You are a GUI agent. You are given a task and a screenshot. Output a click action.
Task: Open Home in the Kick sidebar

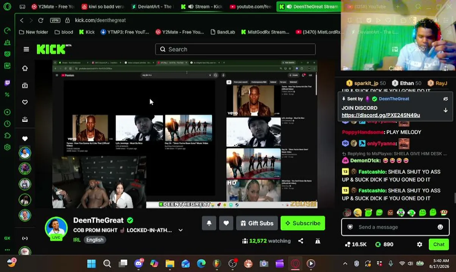(25, 68)
